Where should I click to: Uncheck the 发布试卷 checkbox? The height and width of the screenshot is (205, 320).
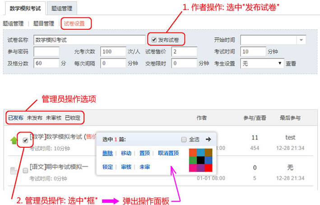[x=154, y=40]
